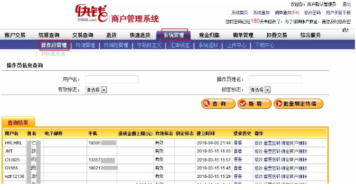
Task: Focus the 用户名 input field
Action: (111, 79)
